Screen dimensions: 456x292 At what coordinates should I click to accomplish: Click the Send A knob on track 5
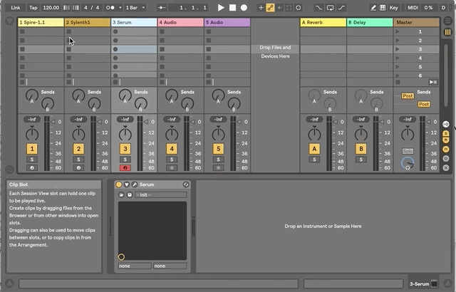pyautogui.click(x=217, y=95)
